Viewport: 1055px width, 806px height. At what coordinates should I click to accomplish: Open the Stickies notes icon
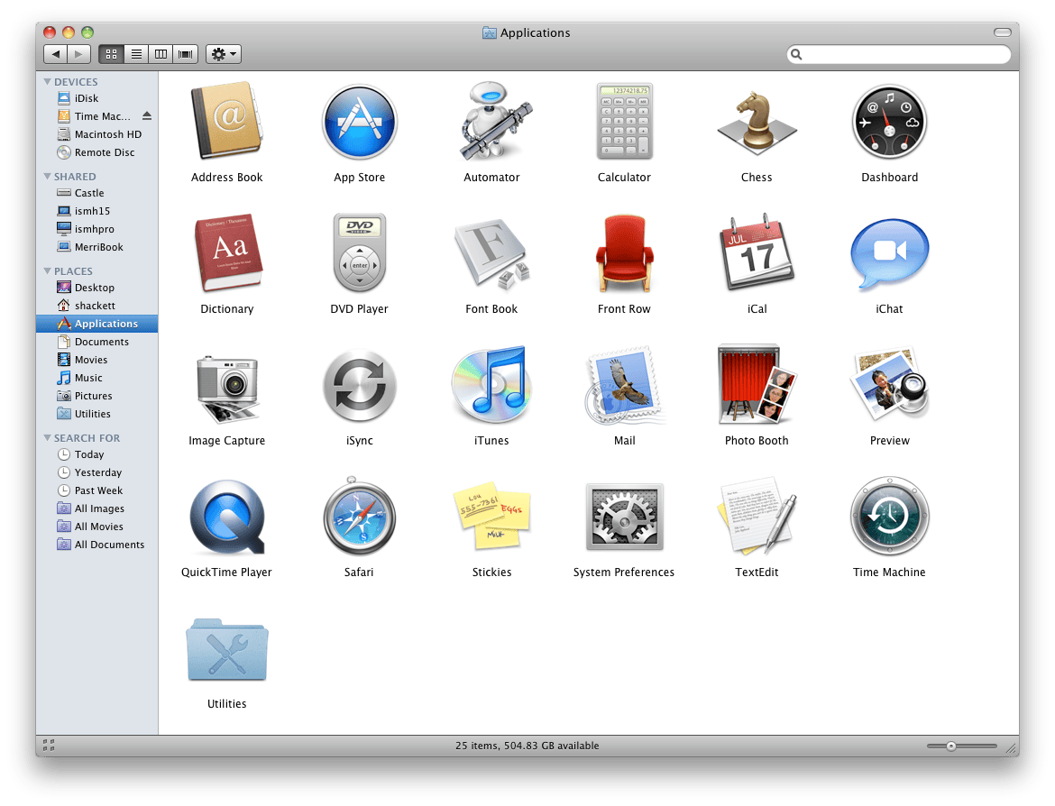pyautogui.click(x=491, y=516)
